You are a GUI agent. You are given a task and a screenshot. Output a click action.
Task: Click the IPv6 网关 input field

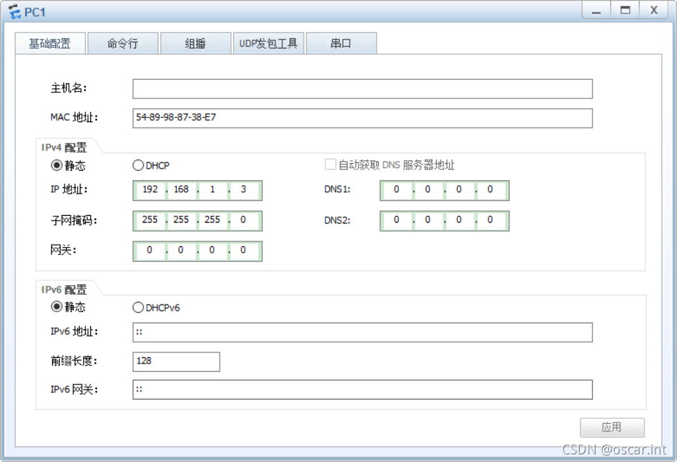[363, 389]
